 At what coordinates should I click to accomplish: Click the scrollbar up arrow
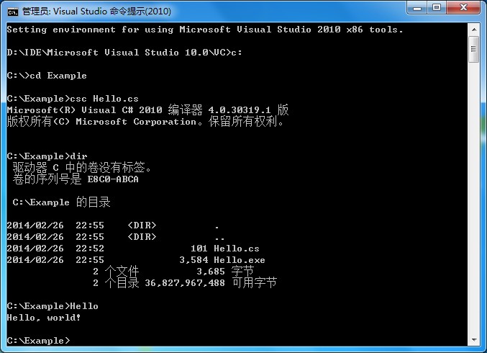pos(474,30)
